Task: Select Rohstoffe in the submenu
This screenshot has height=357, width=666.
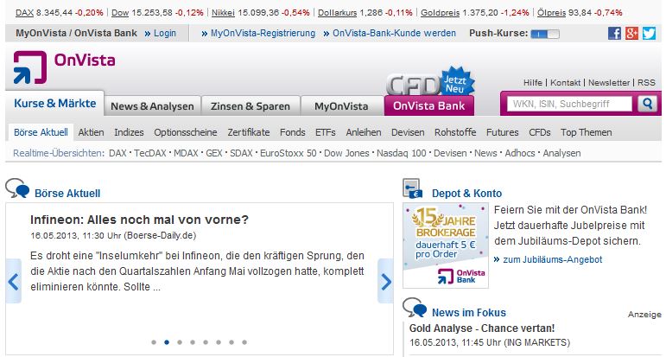Action: [x=455, y=132]
